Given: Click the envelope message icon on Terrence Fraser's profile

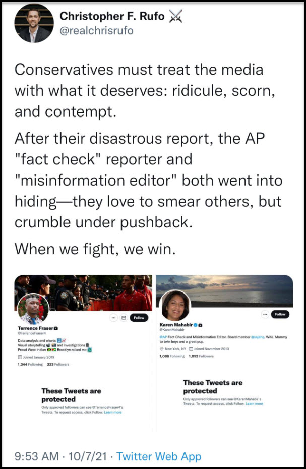Looking at the screenshot, I should [124, 318].
